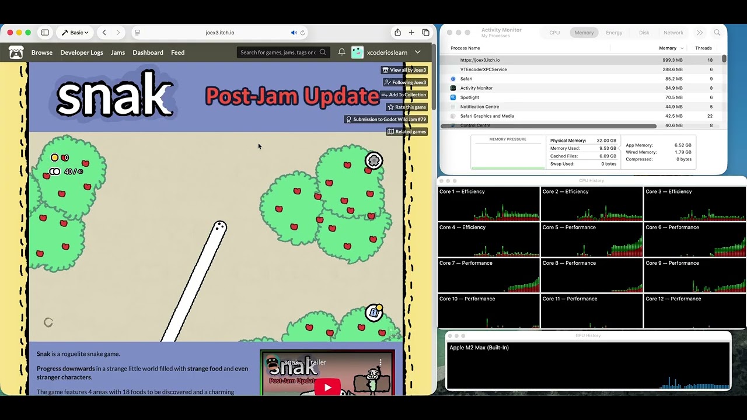Screen dimensions: 747x420
Task: Select View all by Joex3
Action: click(x=404, y=70)
